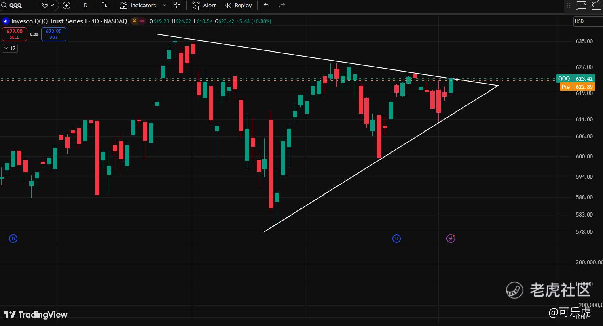Click the close price value 623.42
603x326 pixels.
click(x=226, y=21)
